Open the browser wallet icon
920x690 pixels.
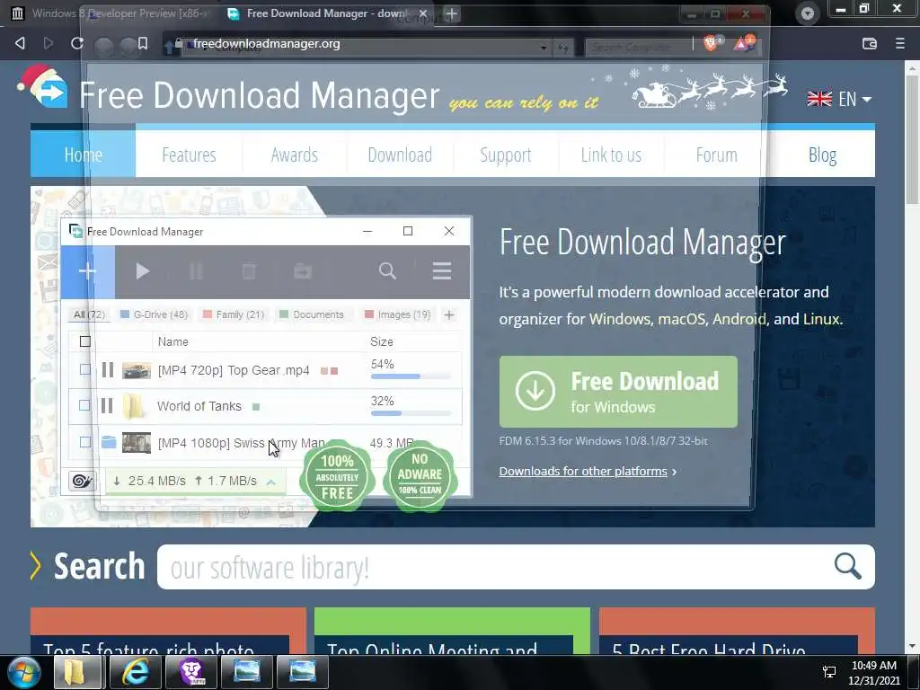tap(870, 43)
